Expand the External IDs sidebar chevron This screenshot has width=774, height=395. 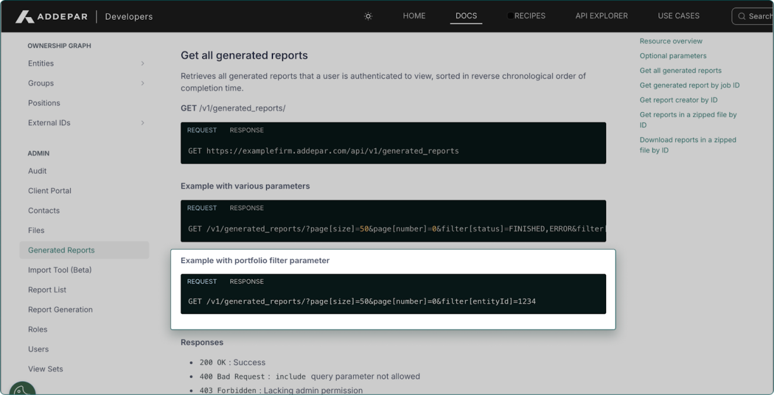coord(143,123)
